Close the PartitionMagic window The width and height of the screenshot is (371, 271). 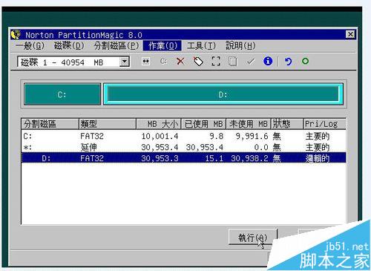350,34
